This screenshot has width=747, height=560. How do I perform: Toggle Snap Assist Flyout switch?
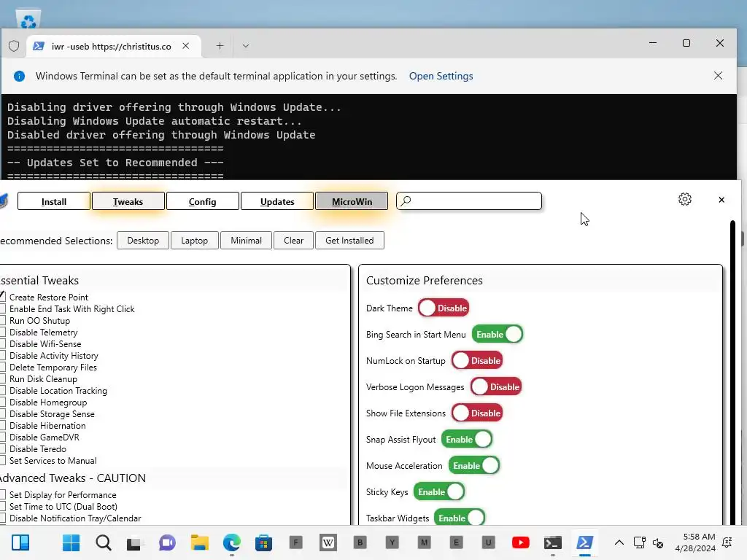click(x=467, y=439)
